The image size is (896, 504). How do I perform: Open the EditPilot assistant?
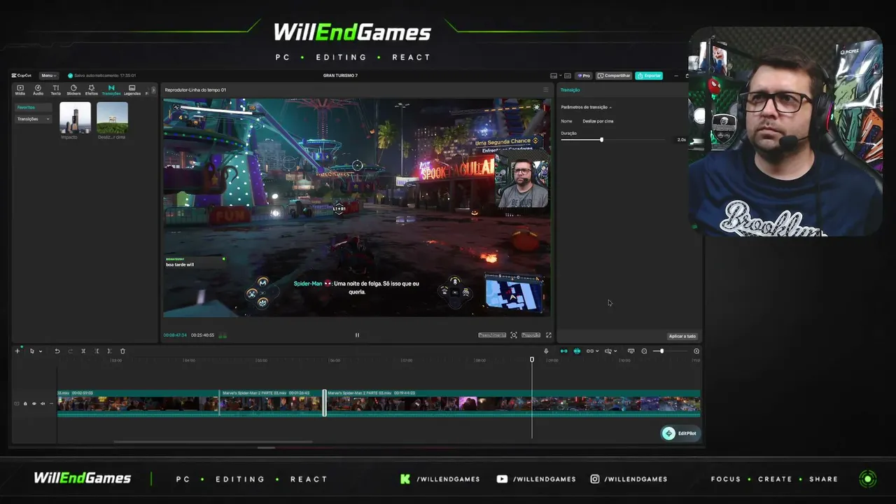(680, 433)
